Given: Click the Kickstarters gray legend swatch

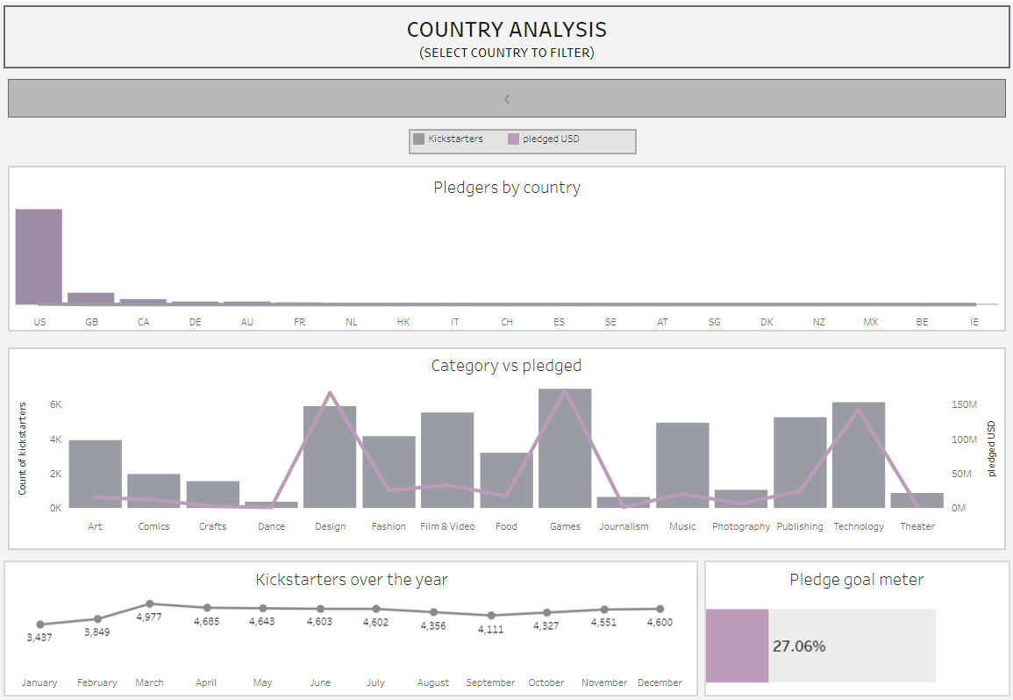Looking at the screenshot, I should coord(419,139).
